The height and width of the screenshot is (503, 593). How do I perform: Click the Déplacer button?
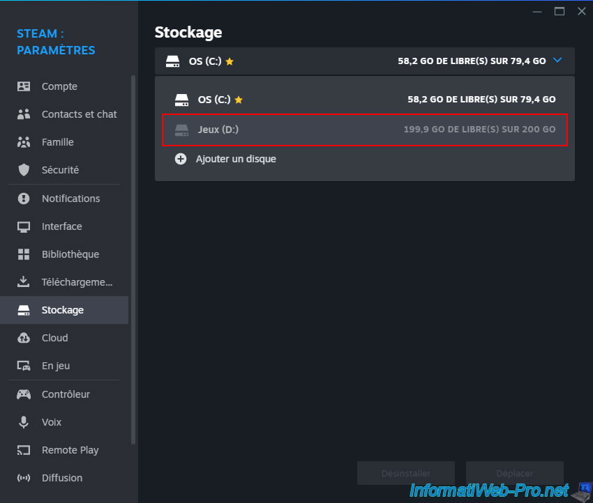tap(514, 473)
